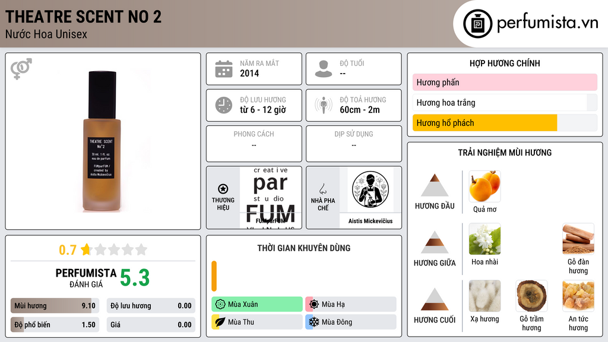Open the Quả mơ apricot note image
608x342 pixels.
click(484, 186)
